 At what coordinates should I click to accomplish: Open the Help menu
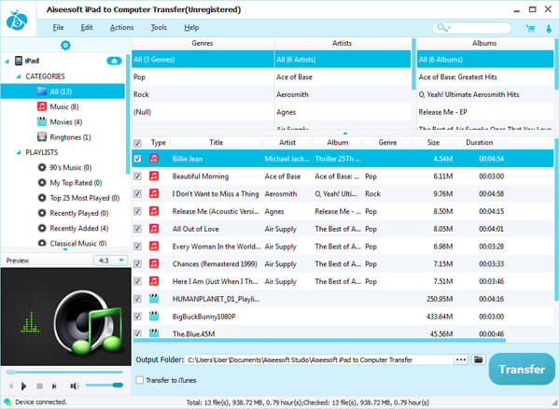191,27
